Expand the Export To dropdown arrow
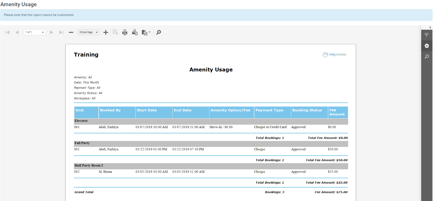This screenshot has height=201, width=433. coord(149,32)
